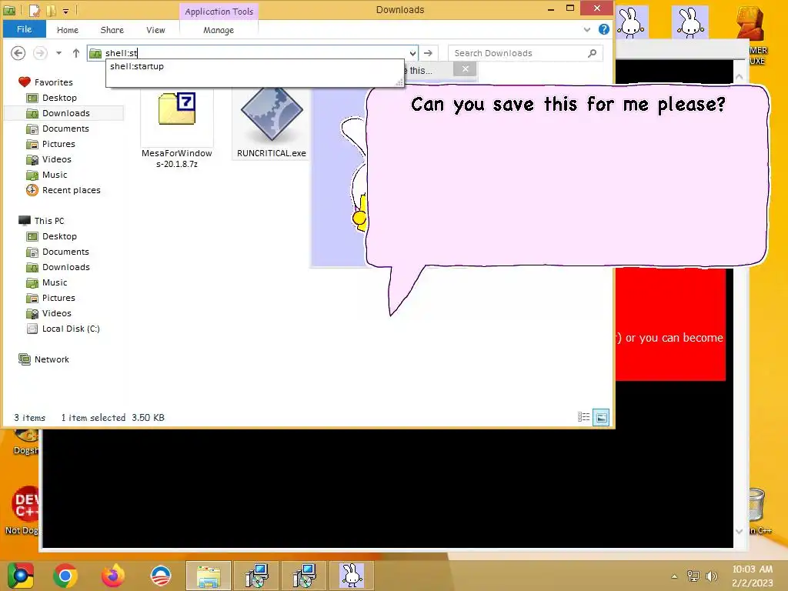Image resolution: width=788 pixels, height=591 pixels.
Task: Click the bunny speech bubble message
Action: (x=567, y=175)
